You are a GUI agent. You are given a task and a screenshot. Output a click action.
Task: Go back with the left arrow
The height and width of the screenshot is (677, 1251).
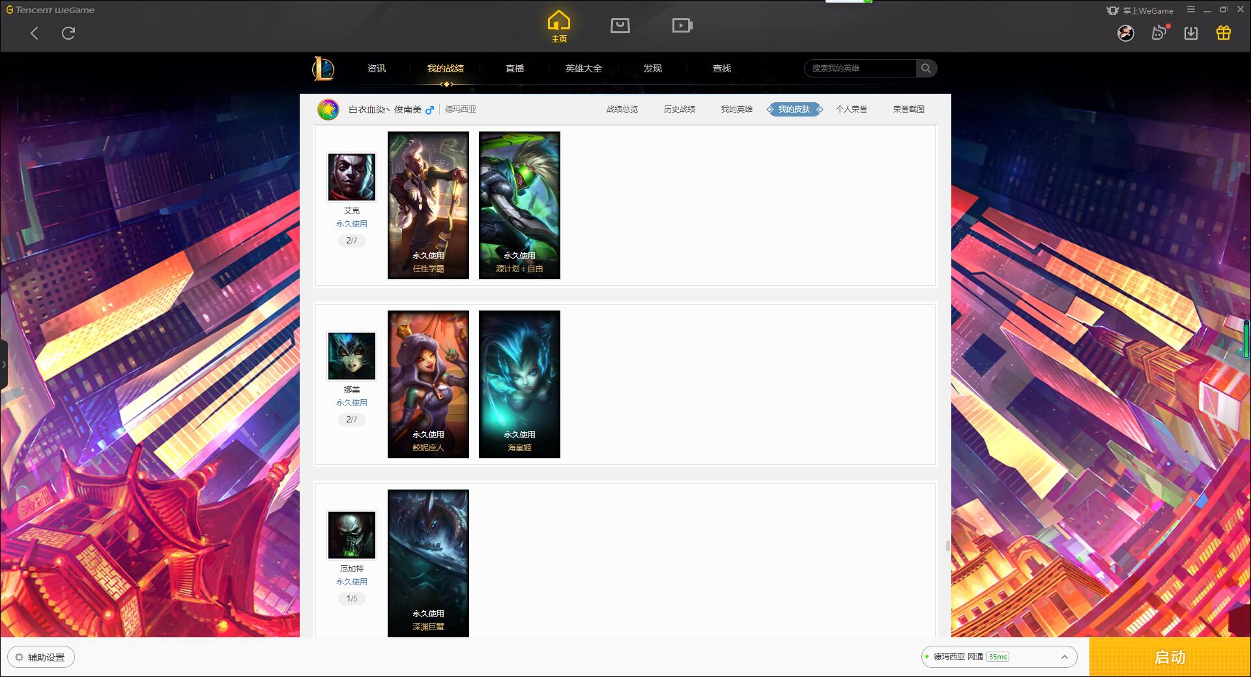tap(35, 33)
